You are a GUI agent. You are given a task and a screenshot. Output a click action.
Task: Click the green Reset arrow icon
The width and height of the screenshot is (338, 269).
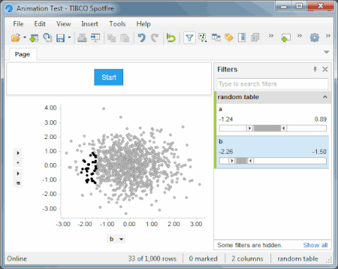click(171, 38)
